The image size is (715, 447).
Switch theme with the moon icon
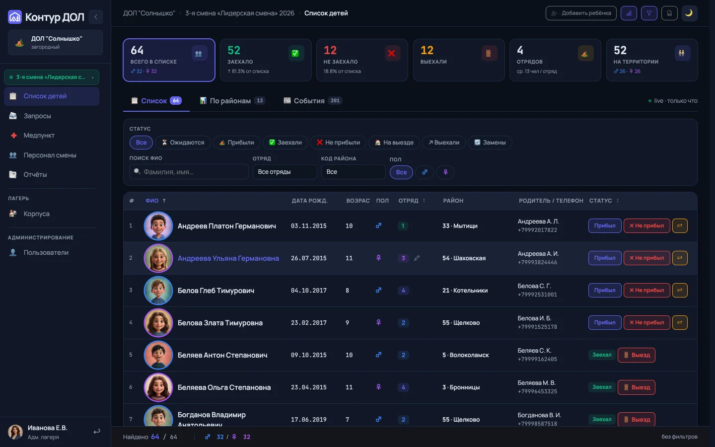coord(689,13)
